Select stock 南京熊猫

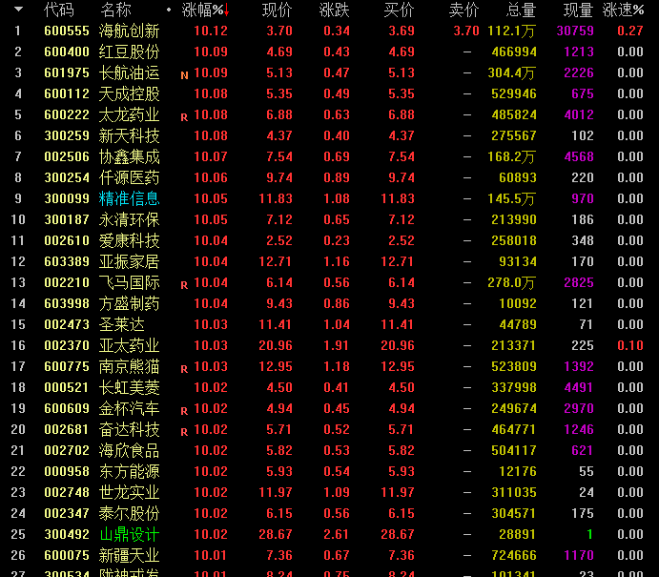click(x=129, y=366)
